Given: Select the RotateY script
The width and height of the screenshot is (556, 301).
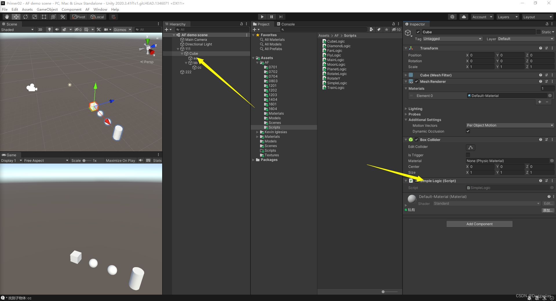Looking at the screenshot, I should click(x=334, y=78).
